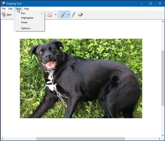165x141 pixels.
Task: Open the Help menu
Action: (x=26, y=9)
